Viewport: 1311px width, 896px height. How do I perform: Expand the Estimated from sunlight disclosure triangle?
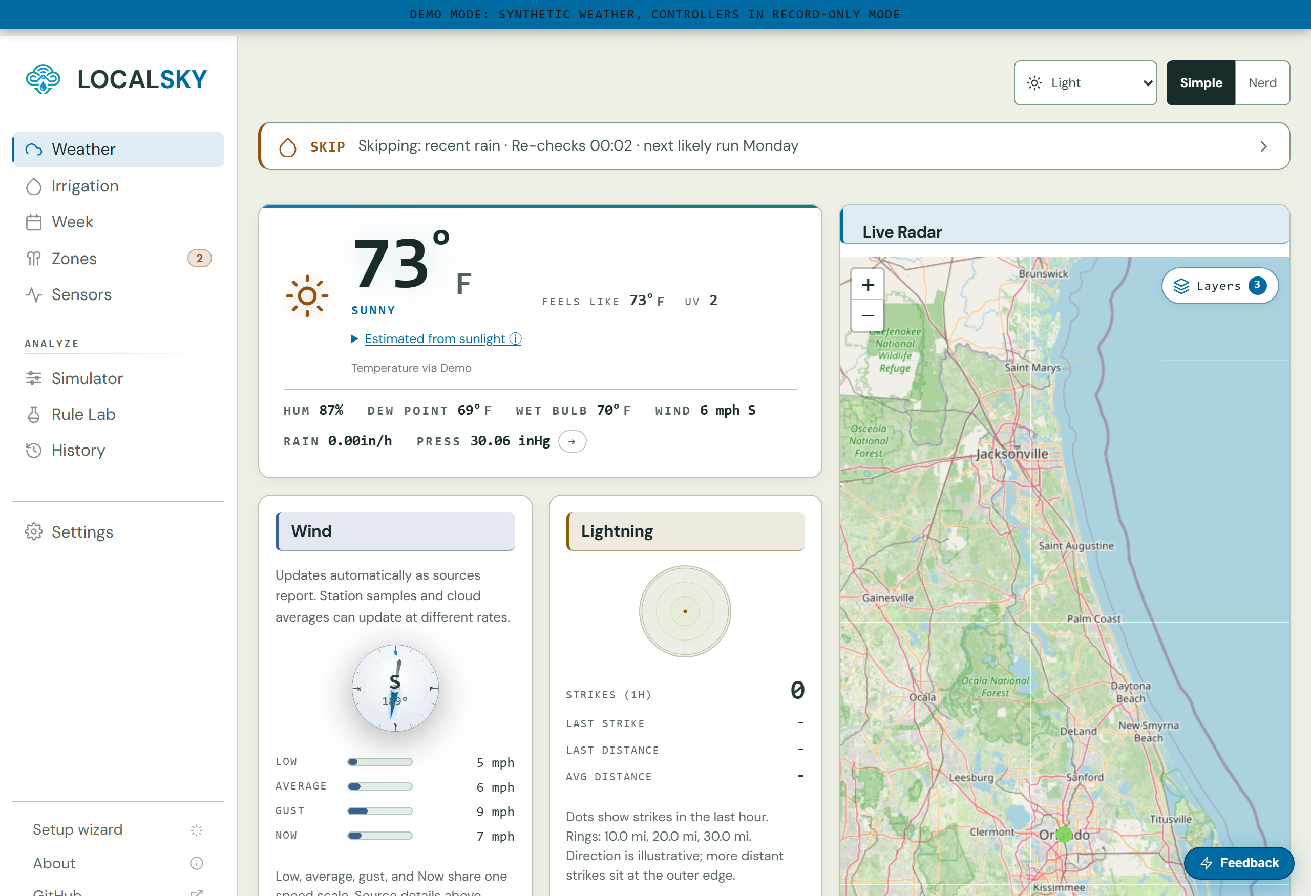355,339
